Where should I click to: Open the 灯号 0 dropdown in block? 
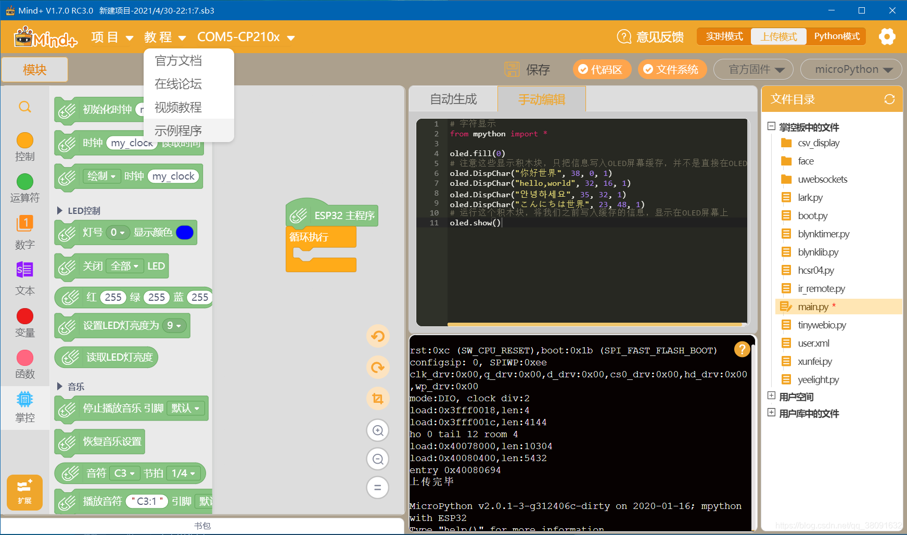118,233
